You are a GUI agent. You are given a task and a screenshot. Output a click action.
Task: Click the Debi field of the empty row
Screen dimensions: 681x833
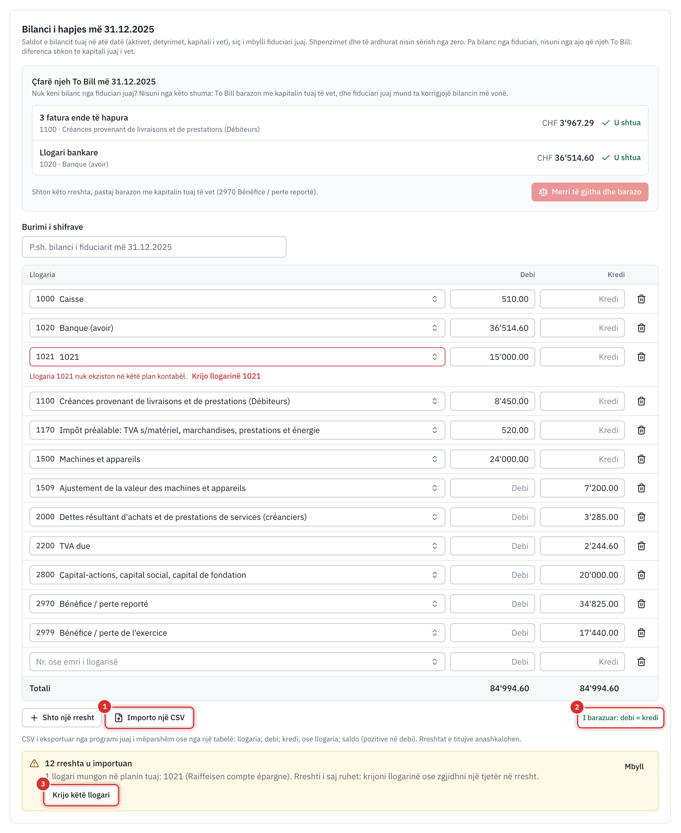[492, 662]
